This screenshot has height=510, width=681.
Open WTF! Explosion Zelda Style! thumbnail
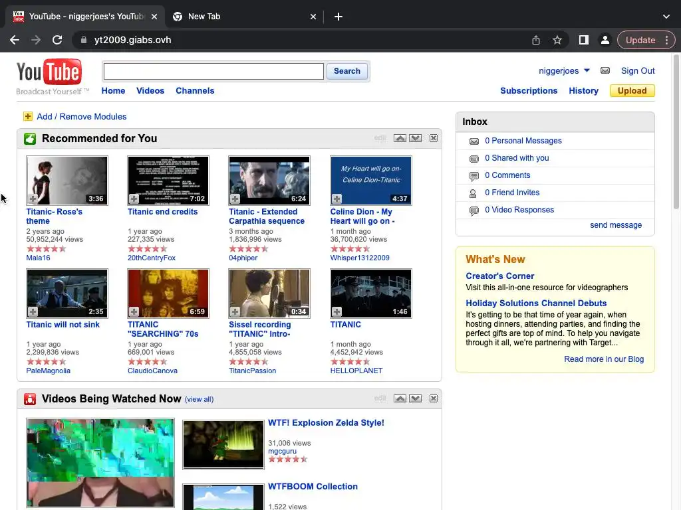click(x=223, y=444)
